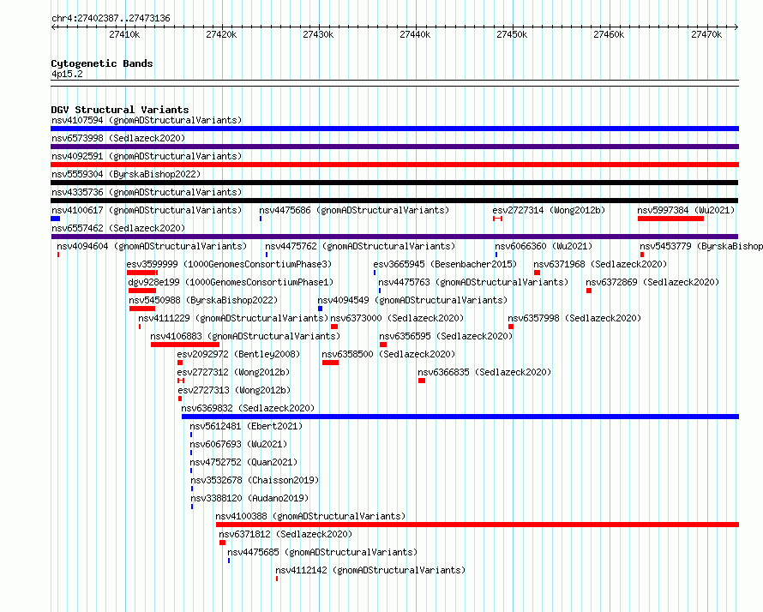Select nsv4752752 (Quan2021) label

[x=243, y=462]
